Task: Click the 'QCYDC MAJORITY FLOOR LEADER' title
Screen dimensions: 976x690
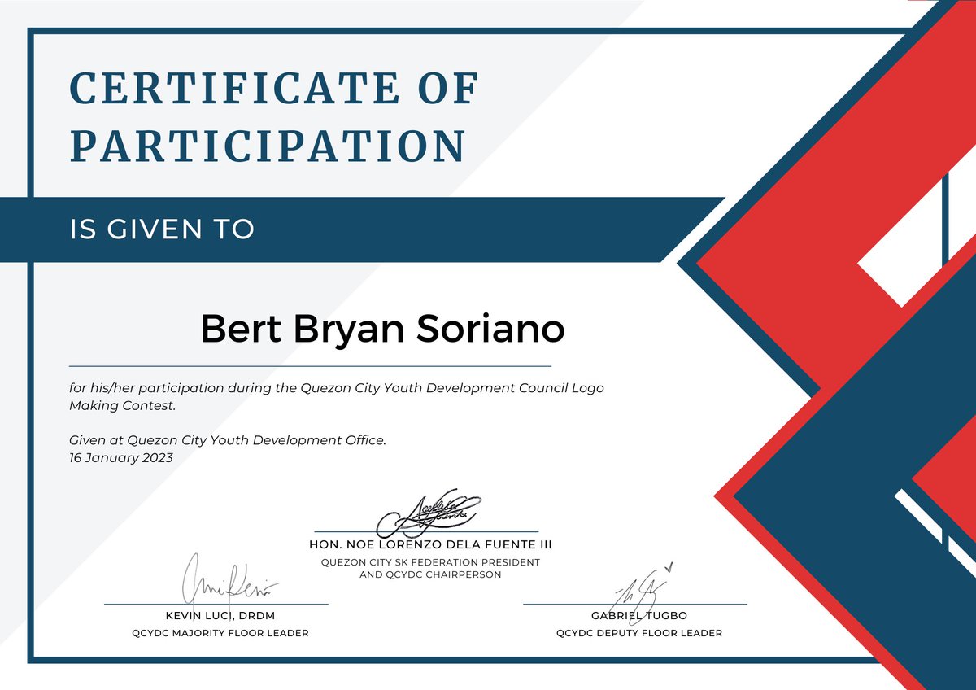Action: point(220,633)
